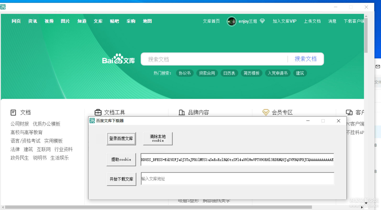This screenshot has height=210, width=381.
Task: Open the 高校与高等教育 category link
Action: pyautogui.click(x=26, y=132)
